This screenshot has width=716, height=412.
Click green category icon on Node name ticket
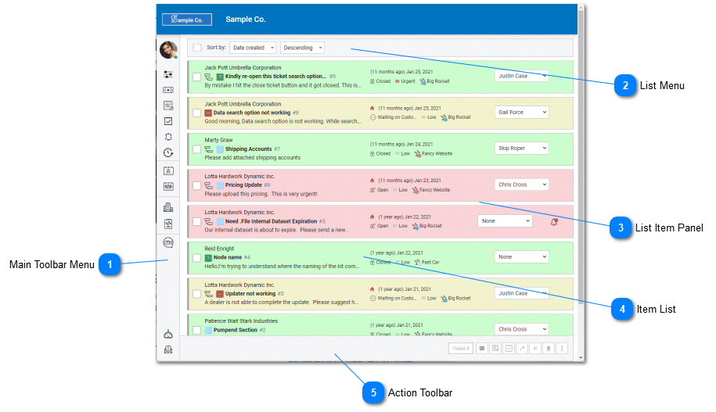tap(208, 258)
